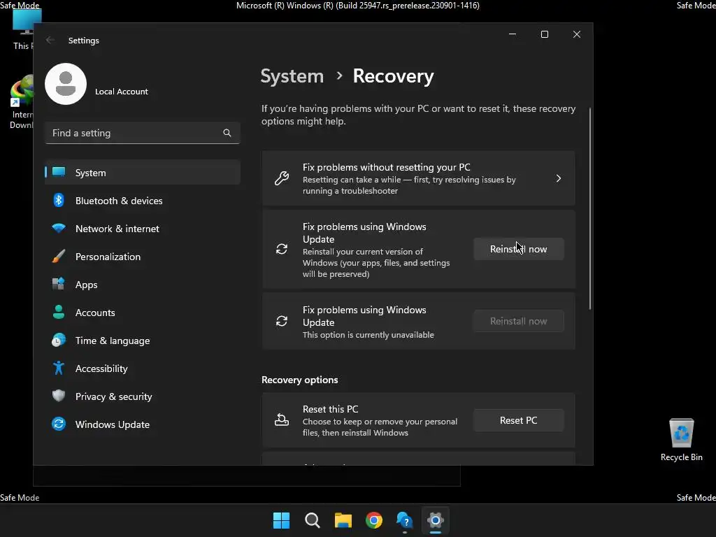Click the search magnifier in Find a setting
Image resolution: width=716 pixels, height=537 pixels.
tap(227, 133)
